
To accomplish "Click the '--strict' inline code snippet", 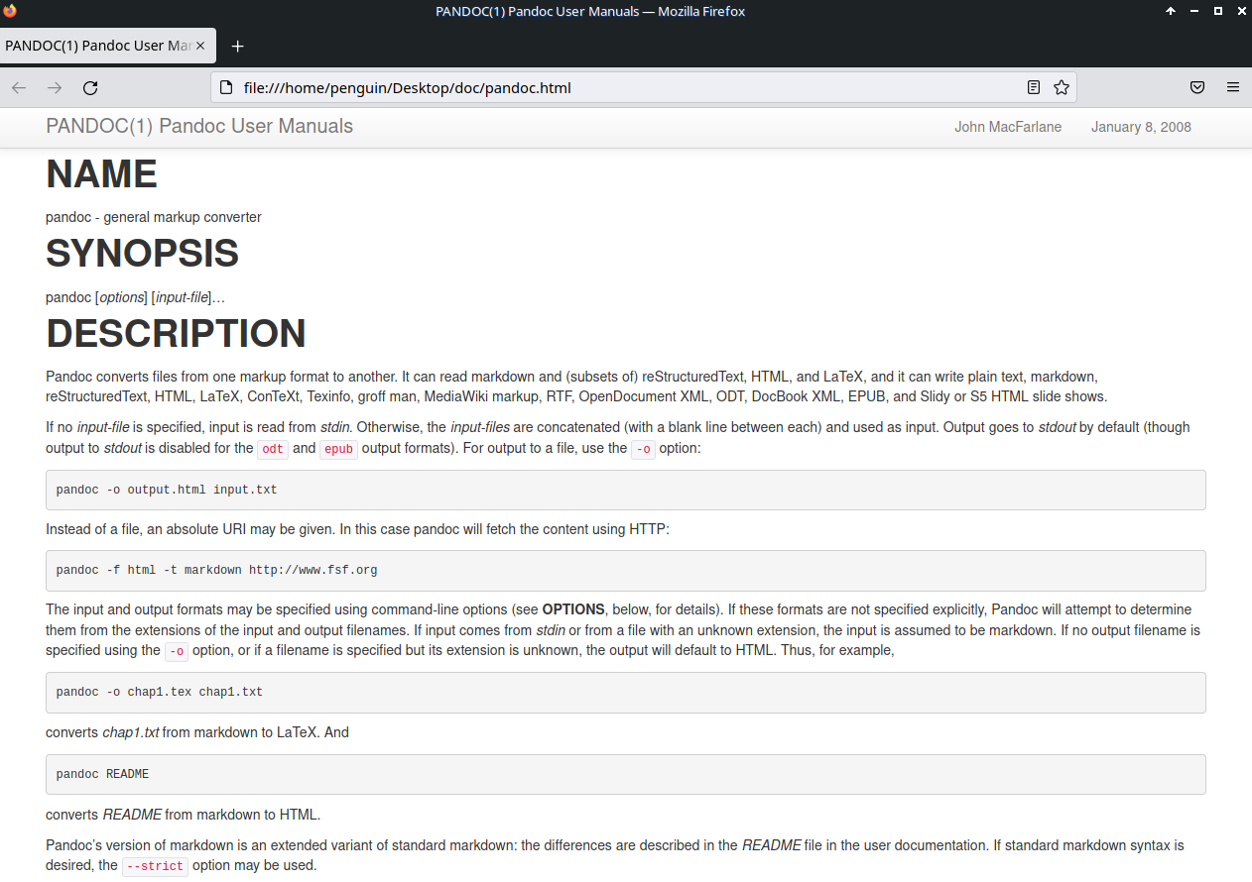I will [x=154, y=865].
